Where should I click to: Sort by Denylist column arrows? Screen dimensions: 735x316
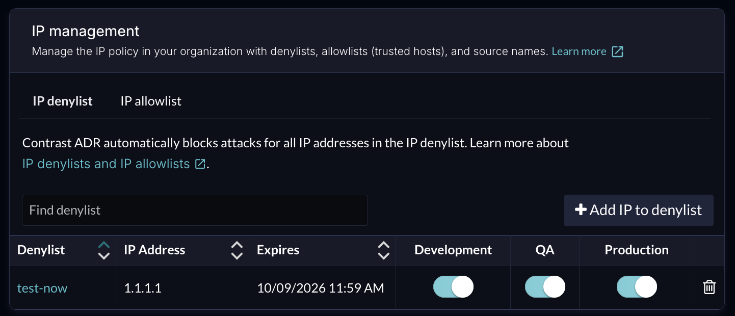click(103, 250)
